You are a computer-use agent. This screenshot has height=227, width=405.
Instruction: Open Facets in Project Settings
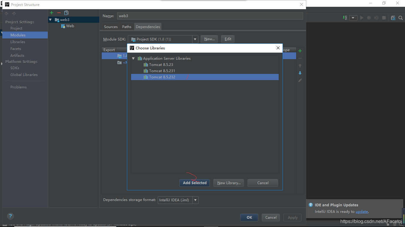[16, 49]
